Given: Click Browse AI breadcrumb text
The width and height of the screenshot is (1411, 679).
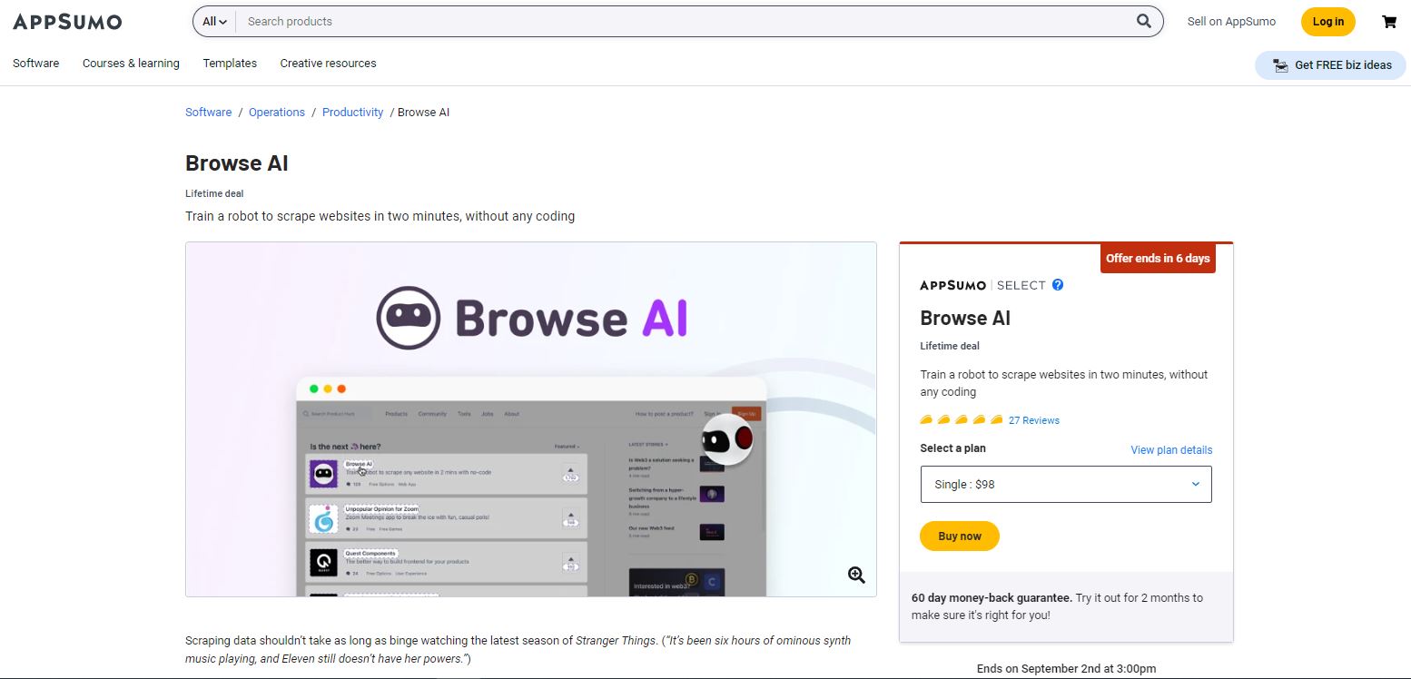Looking at the screenshot, I should [x=423, y=113].
